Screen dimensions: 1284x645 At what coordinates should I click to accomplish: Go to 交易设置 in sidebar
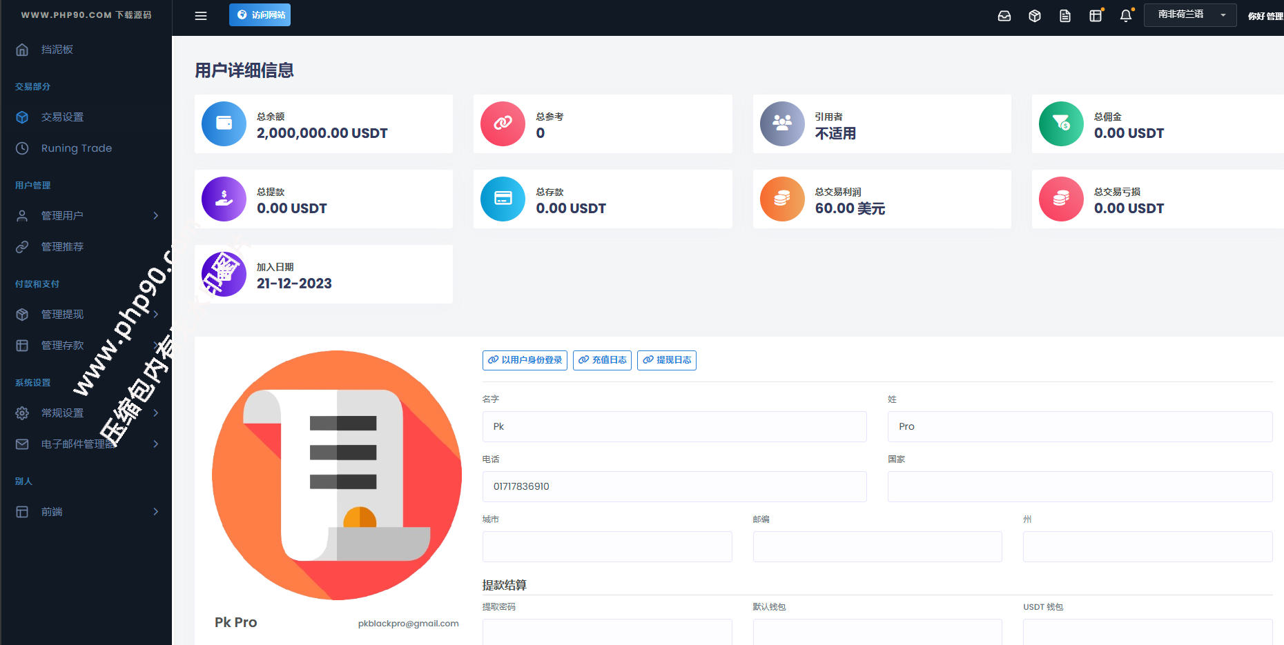coord(62,117)
